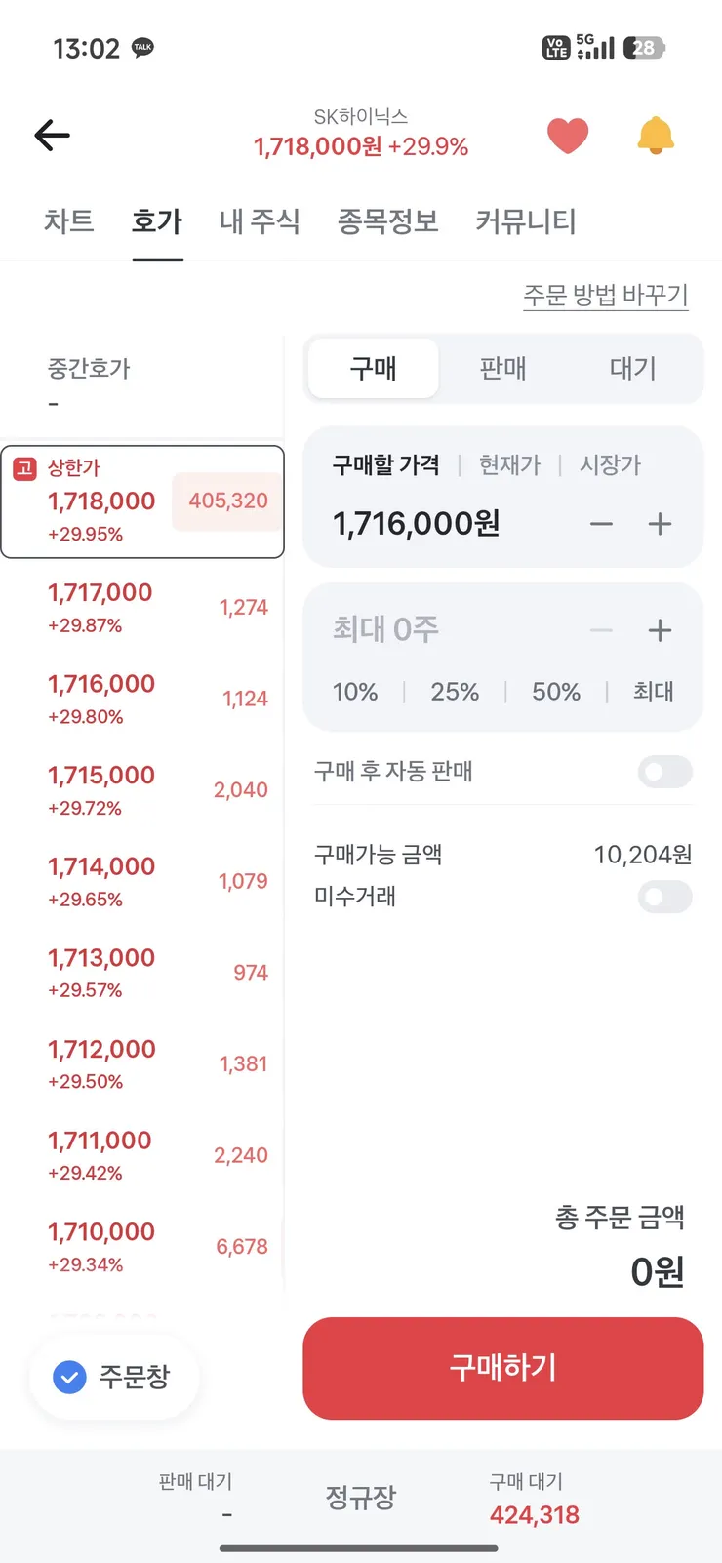The image size is (722, 1563).
Task: Increase purchase price with plus icon
Action: point(660,524)
